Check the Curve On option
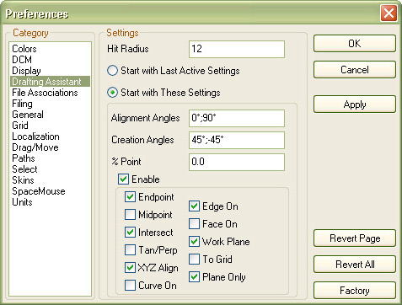The height and width of the screenshot is (305, 402). [130, 286]
